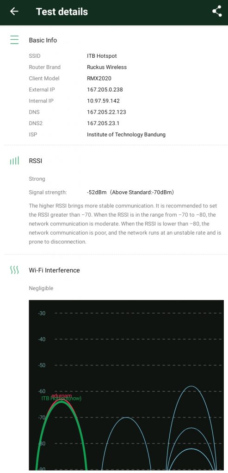Viewport: 228px width, 473px height.
Task: Tap the Internal IP value 10.97.59.142
Action: point(103,101)
